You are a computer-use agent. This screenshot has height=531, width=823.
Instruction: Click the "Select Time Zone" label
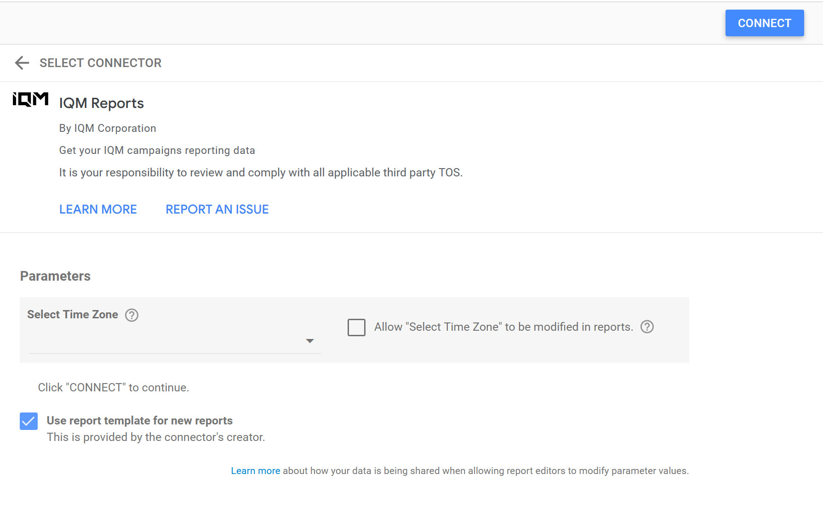73,315
